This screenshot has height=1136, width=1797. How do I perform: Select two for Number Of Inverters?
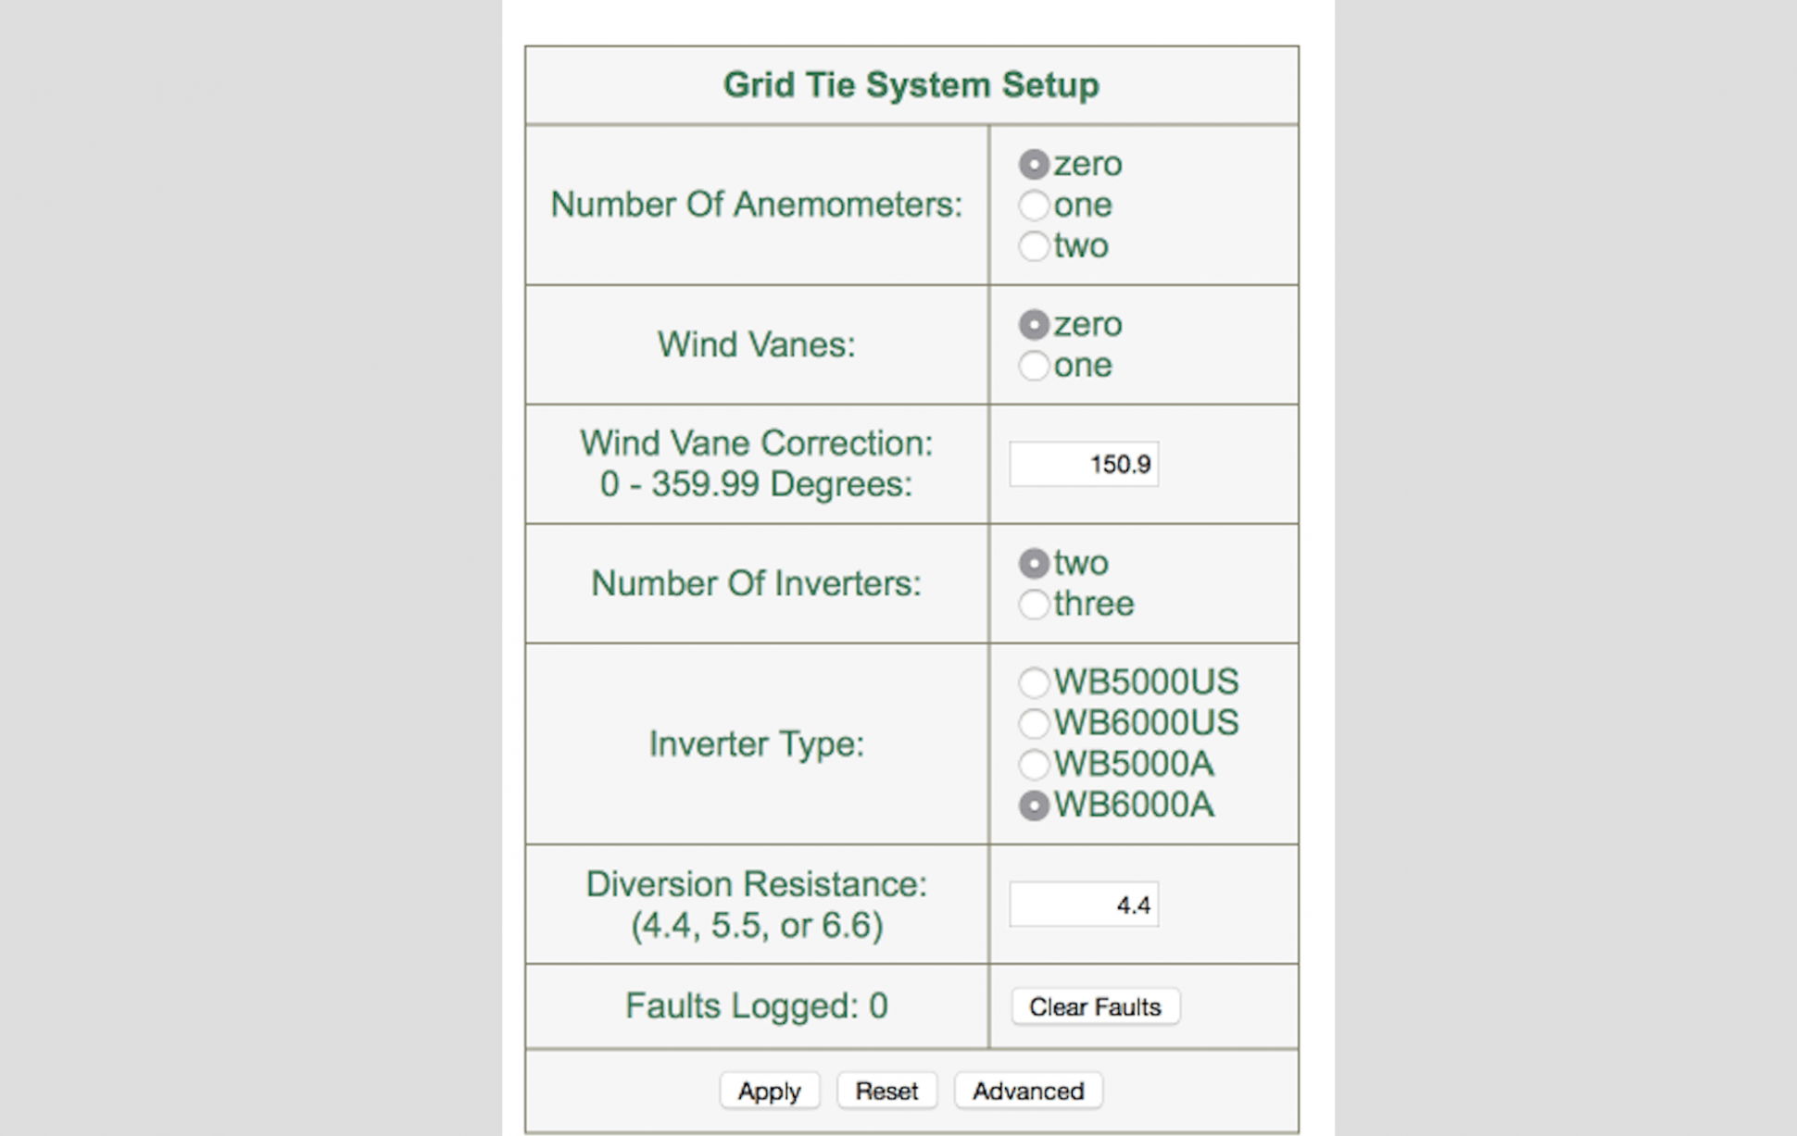[x=1034, y=563]
